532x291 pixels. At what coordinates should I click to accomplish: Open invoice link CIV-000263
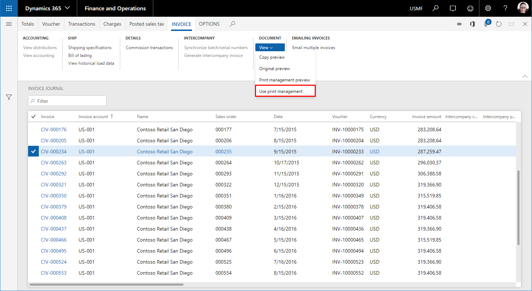point(54,163)
